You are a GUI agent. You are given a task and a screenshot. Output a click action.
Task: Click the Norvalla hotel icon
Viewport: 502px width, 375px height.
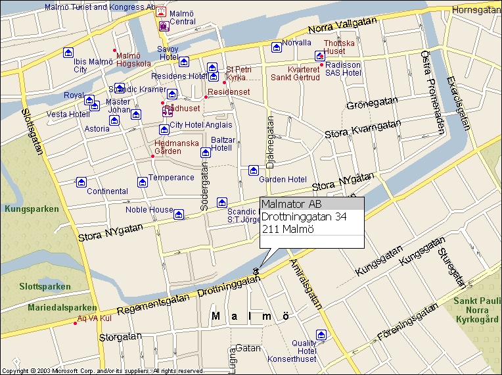[x=277, y=47]
